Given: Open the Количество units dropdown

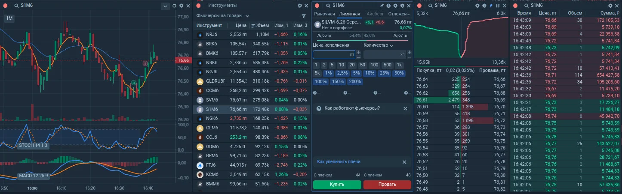Looking at the screenshot, I should tap(378, 45).
